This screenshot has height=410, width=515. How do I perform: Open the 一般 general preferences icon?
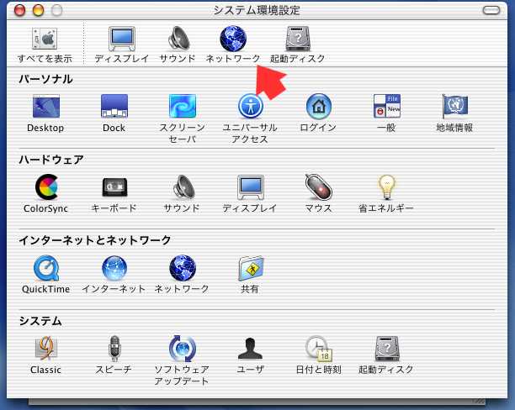pyautogui.click(x=386, y=106)
